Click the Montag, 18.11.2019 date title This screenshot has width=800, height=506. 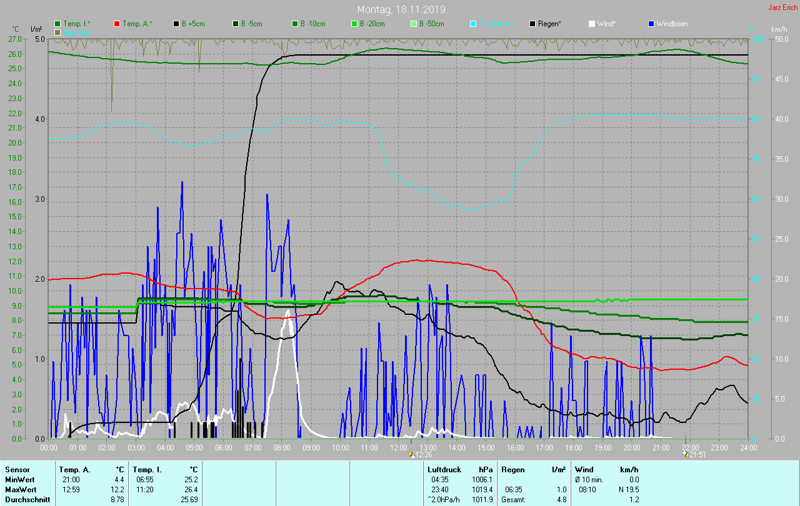click(401, 10)
